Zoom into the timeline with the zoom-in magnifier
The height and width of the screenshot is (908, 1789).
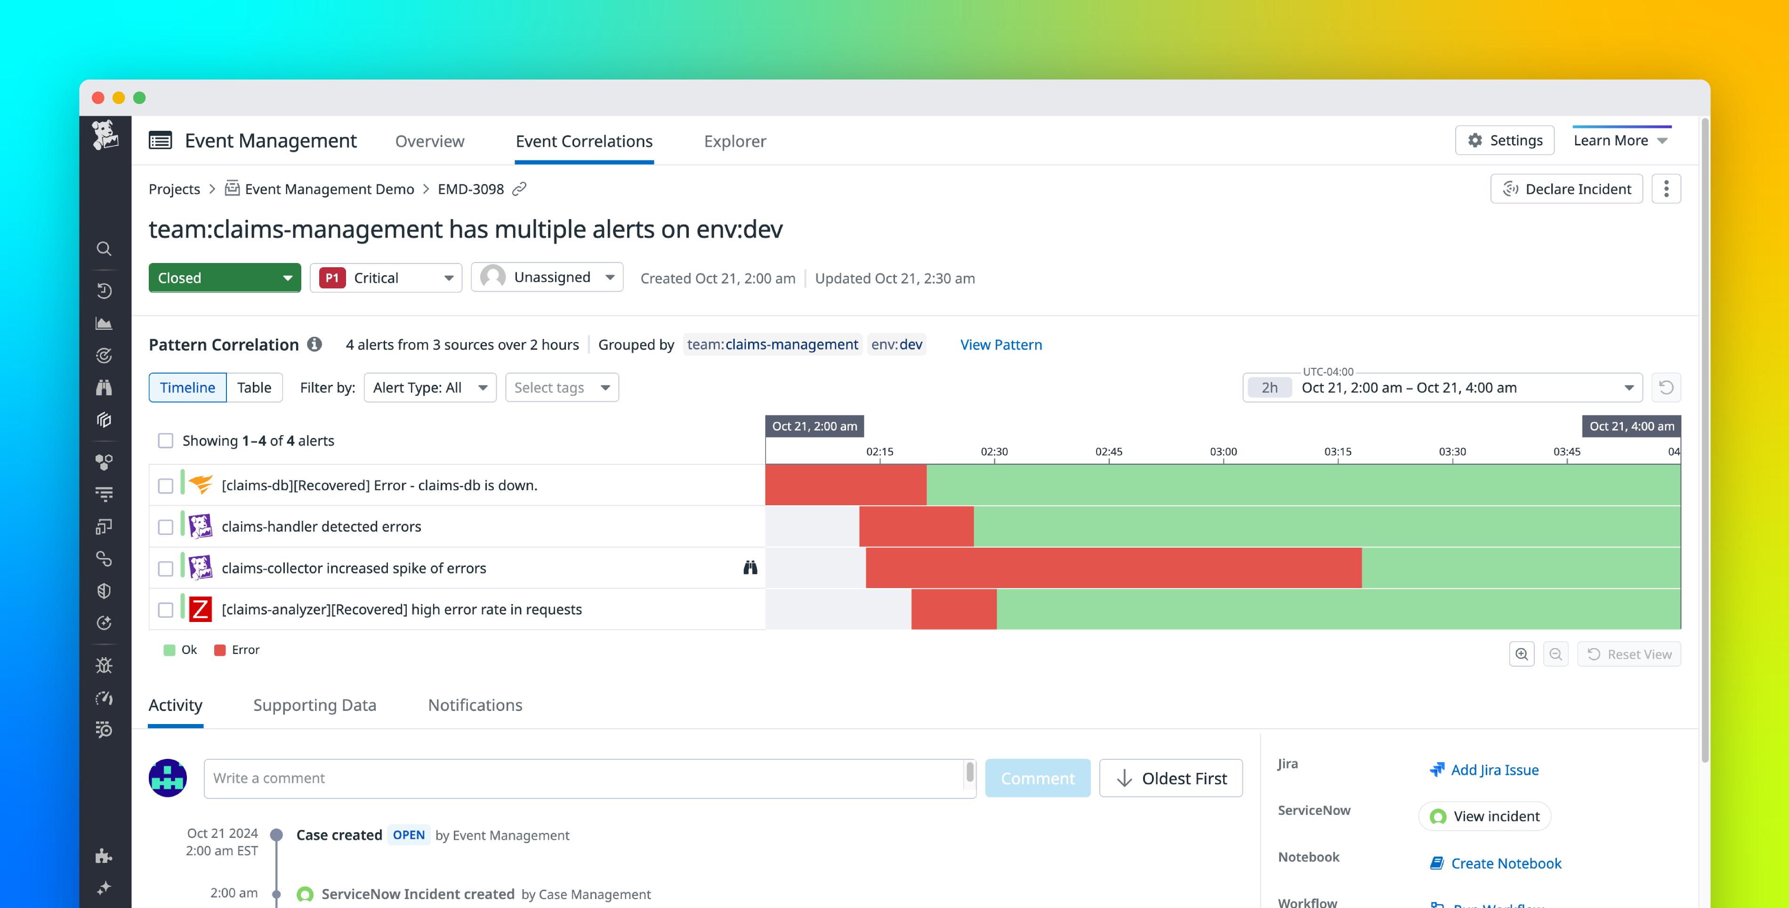[x=1522, y=653]
